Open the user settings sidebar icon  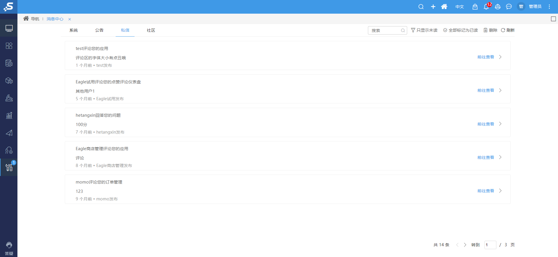[9, 150]
